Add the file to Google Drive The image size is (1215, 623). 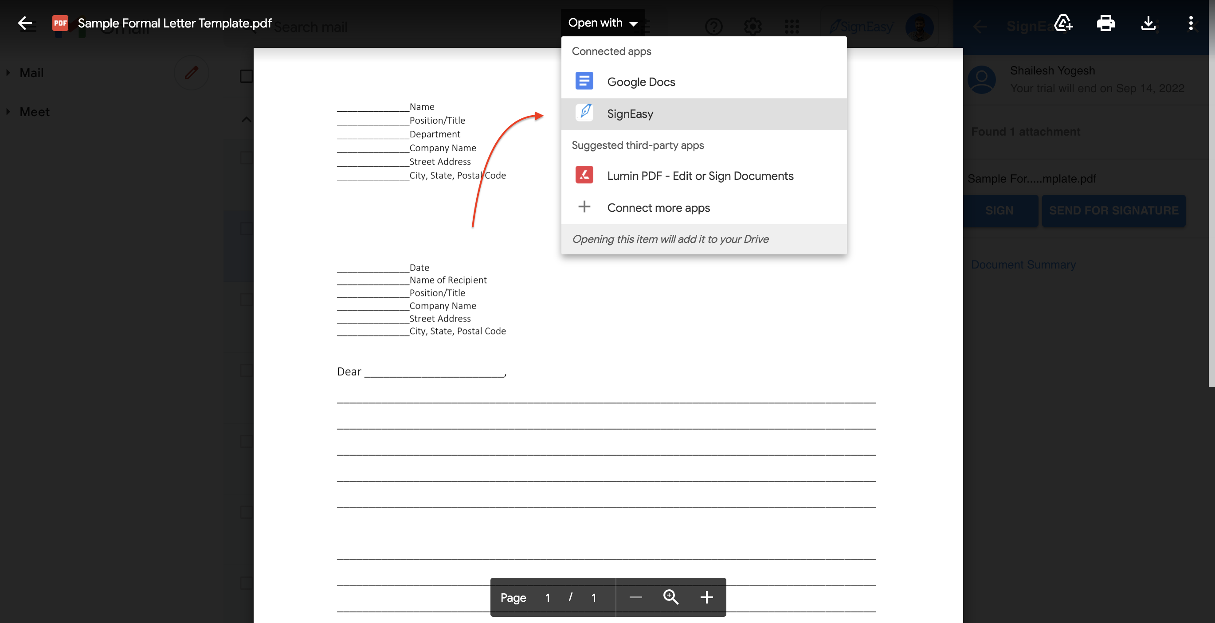[1063, 23]
